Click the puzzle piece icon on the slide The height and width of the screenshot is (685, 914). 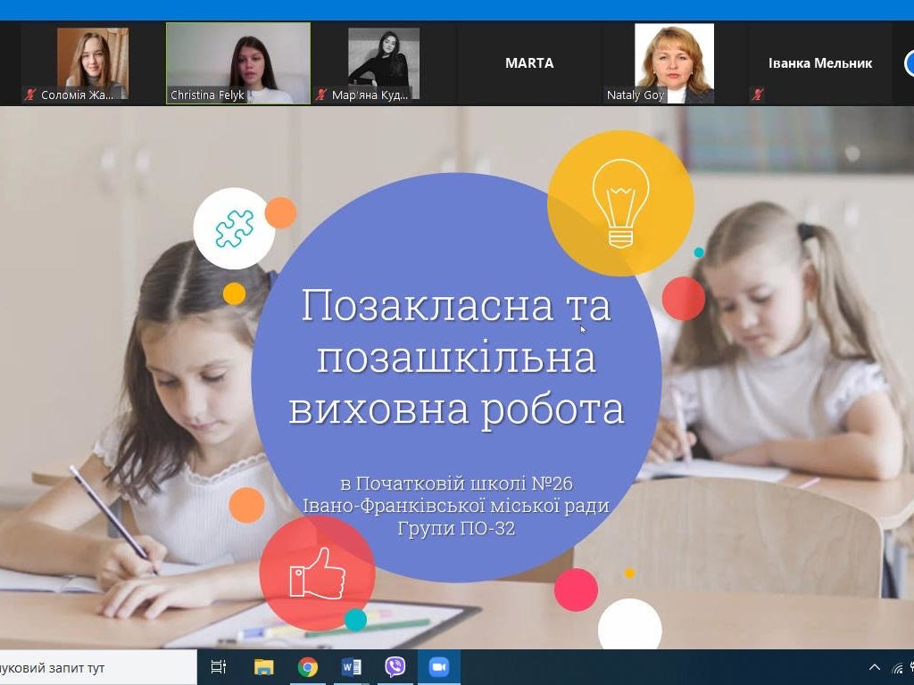point(234,228)
